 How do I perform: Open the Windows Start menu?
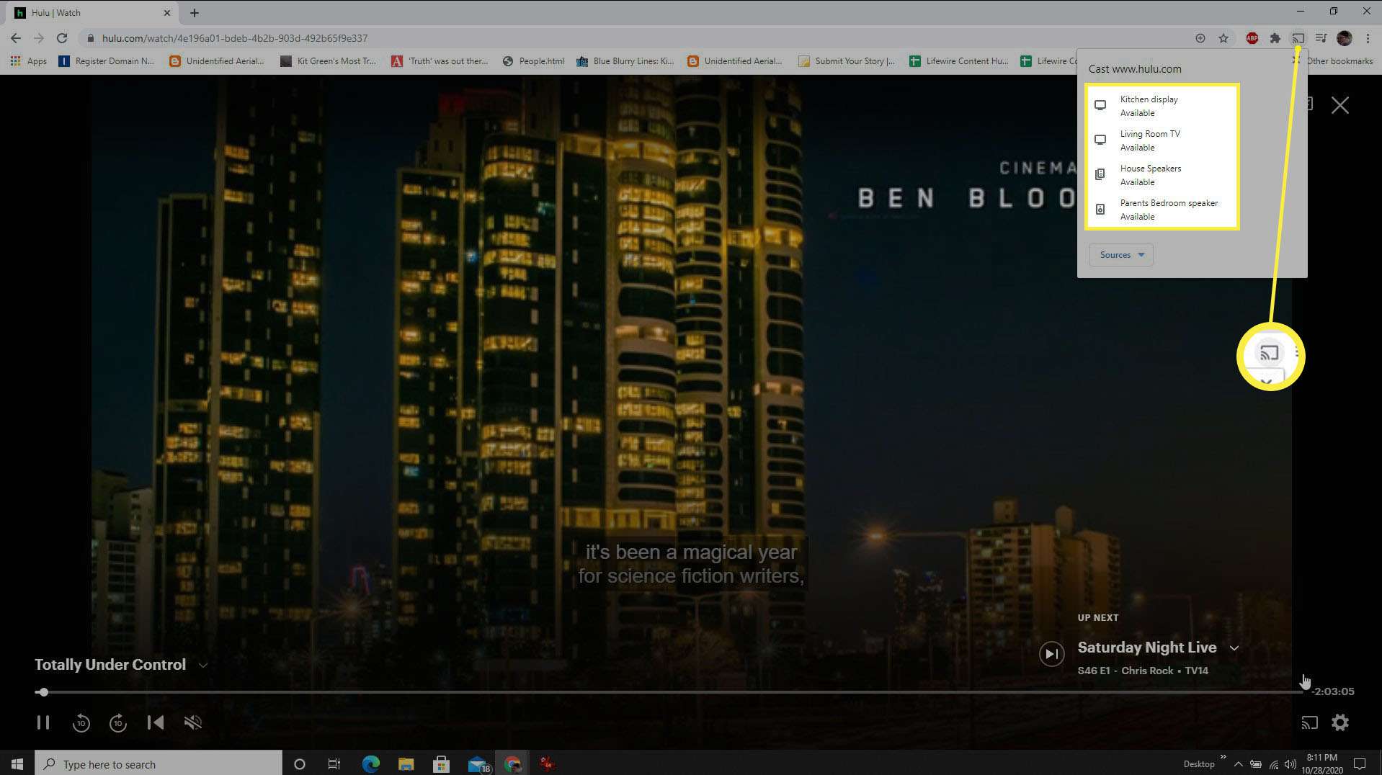[x=17, y=763]
